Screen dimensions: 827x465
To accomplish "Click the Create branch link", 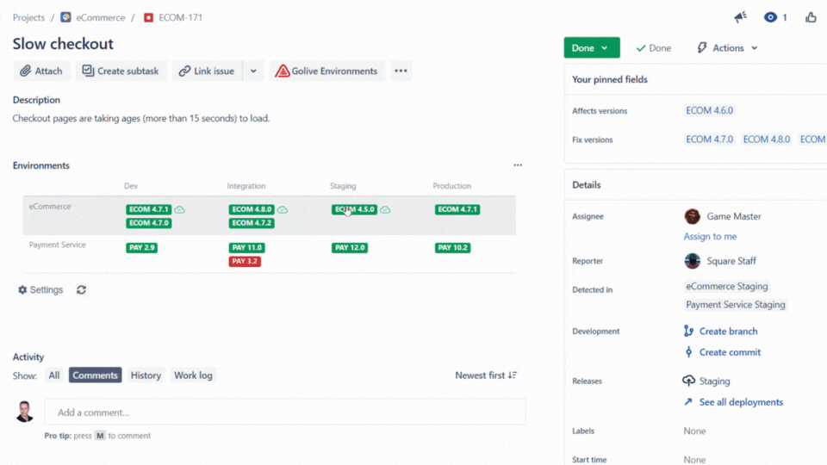I will (x=728, y=332).
